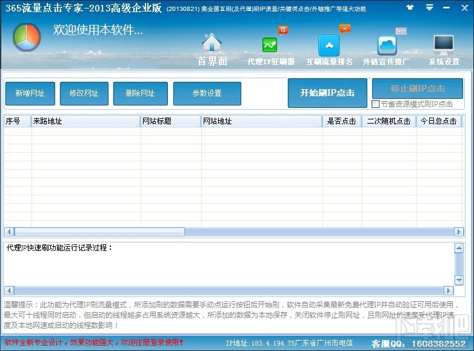The height and width of the screenshot is (351, 474).
Task: Click the 二次随机点击 column header
Action: [389, 121]
